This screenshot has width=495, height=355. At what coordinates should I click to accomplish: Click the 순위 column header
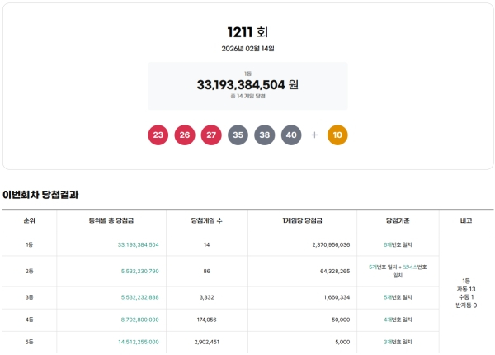(29, 221)
